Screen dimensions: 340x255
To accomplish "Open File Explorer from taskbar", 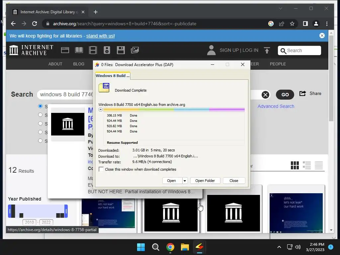I will [185, 247].
